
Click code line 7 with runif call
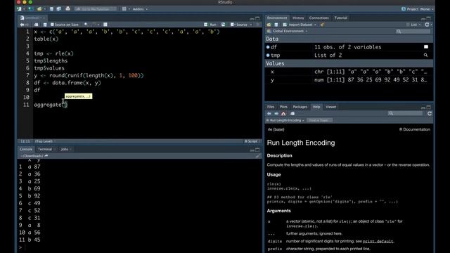coord(89,75)
